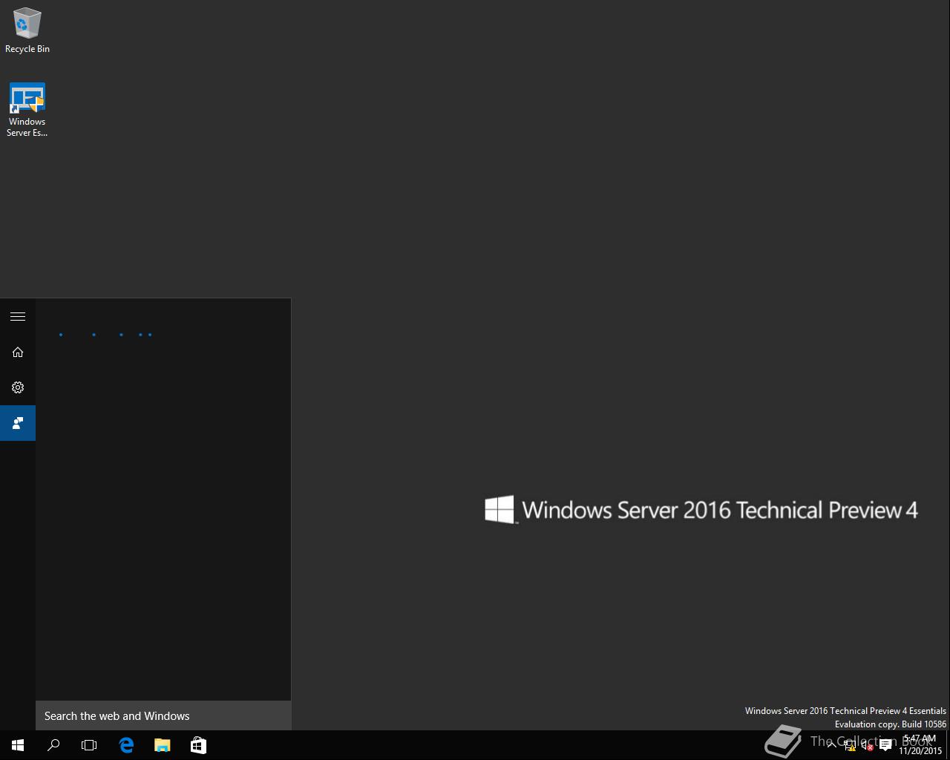
Task: Click the Show desktop strip at the taskbar edge
Action: 948,745
